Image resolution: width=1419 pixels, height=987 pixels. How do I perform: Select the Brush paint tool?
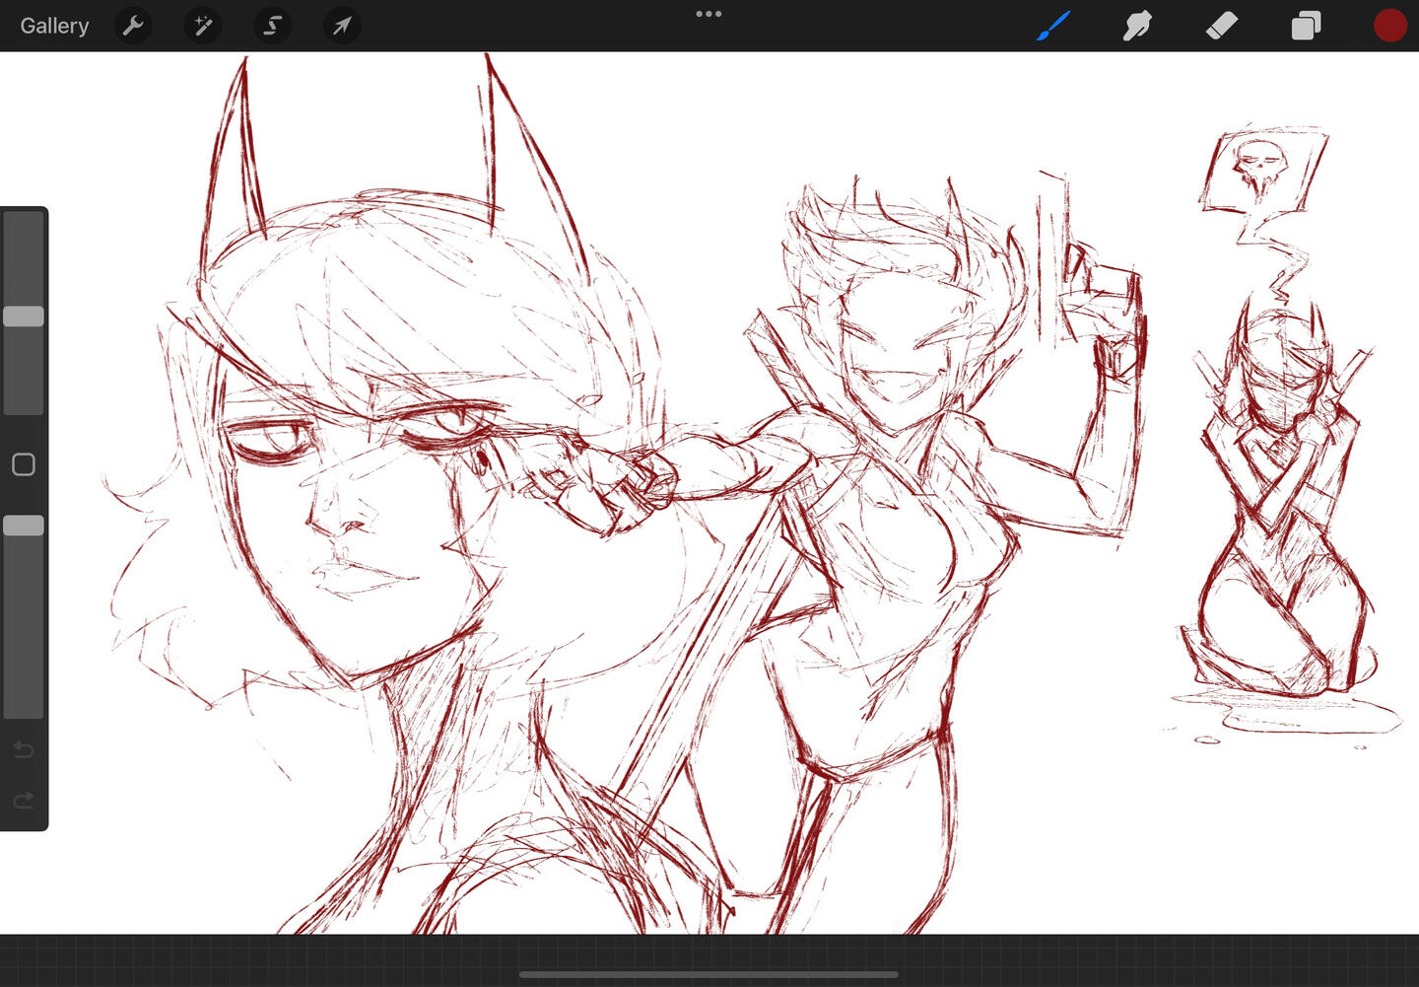pyautogui.click(x=1053, y=26)
